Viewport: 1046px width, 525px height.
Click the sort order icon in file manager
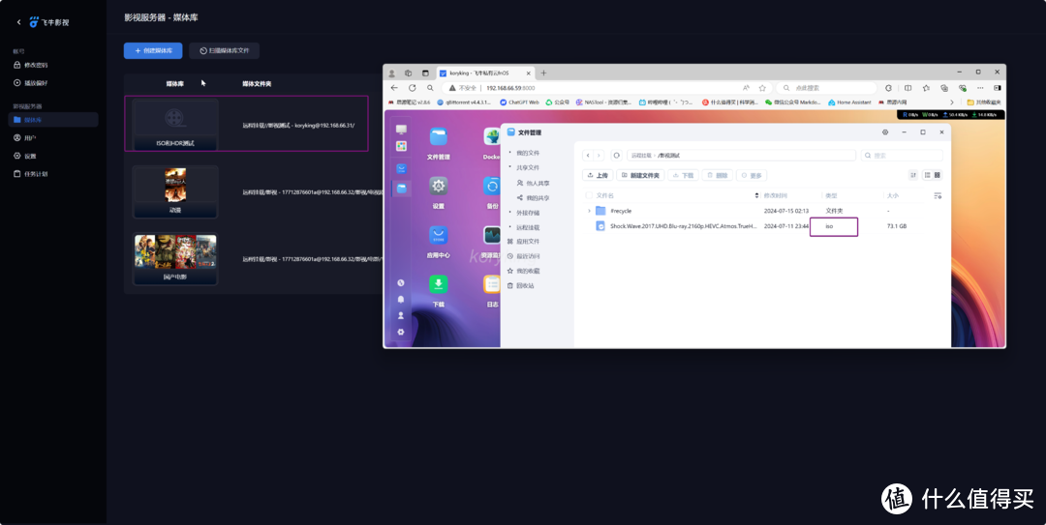click(913, 175)
